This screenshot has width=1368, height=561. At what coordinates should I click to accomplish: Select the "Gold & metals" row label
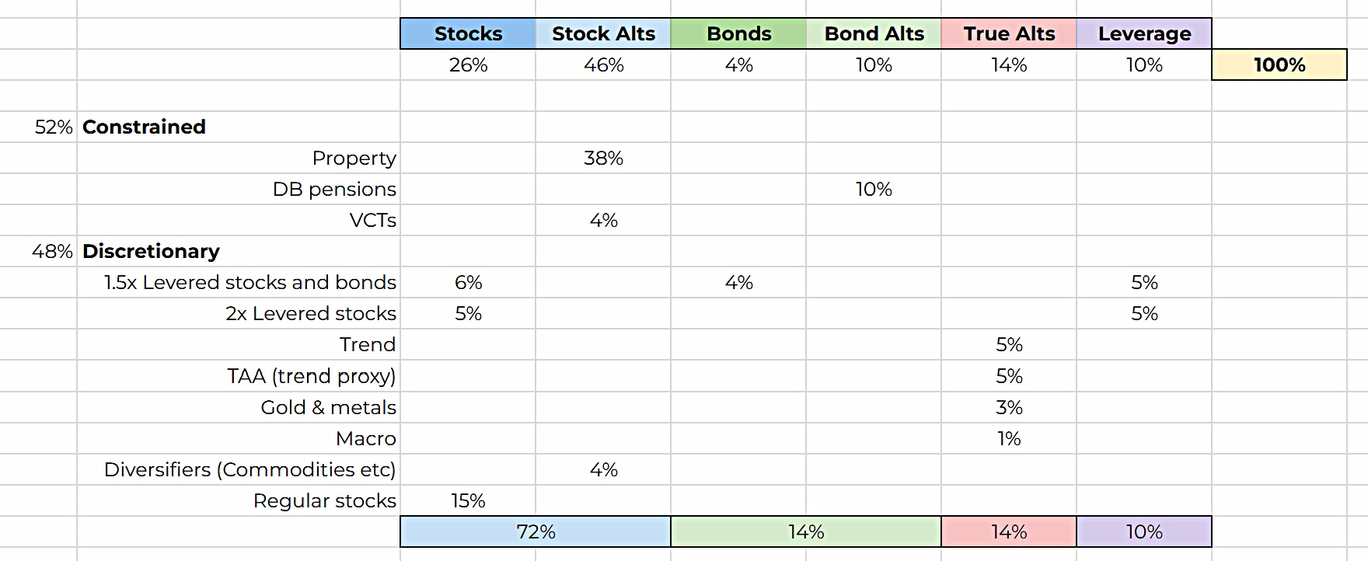[x=328, y=407]
